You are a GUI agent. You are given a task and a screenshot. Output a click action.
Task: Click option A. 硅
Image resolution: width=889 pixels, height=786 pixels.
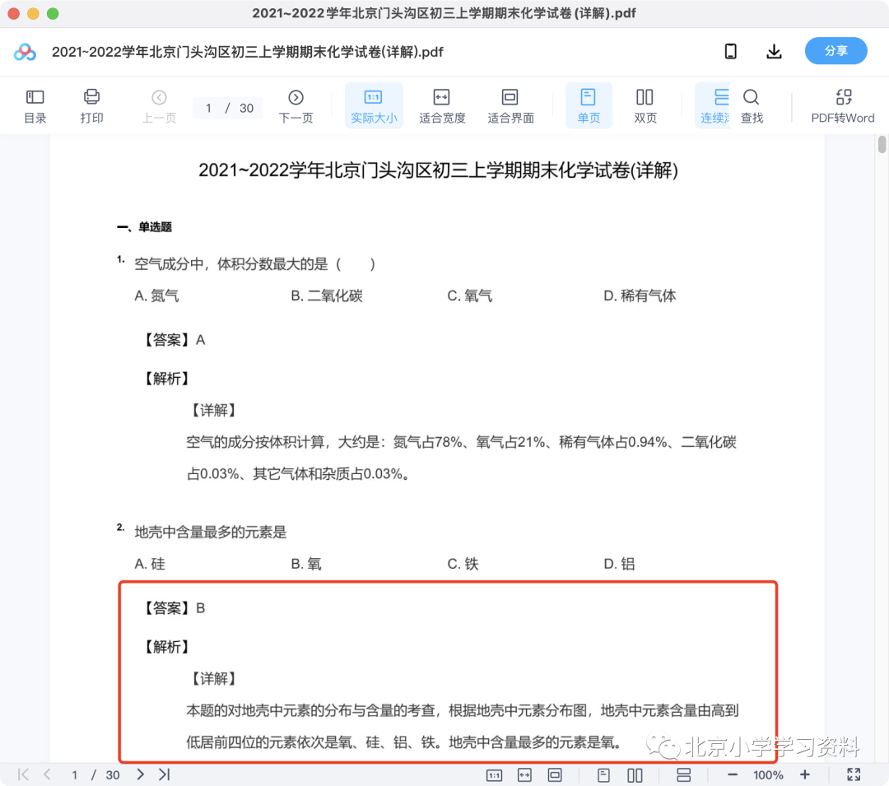coord(150,564)
